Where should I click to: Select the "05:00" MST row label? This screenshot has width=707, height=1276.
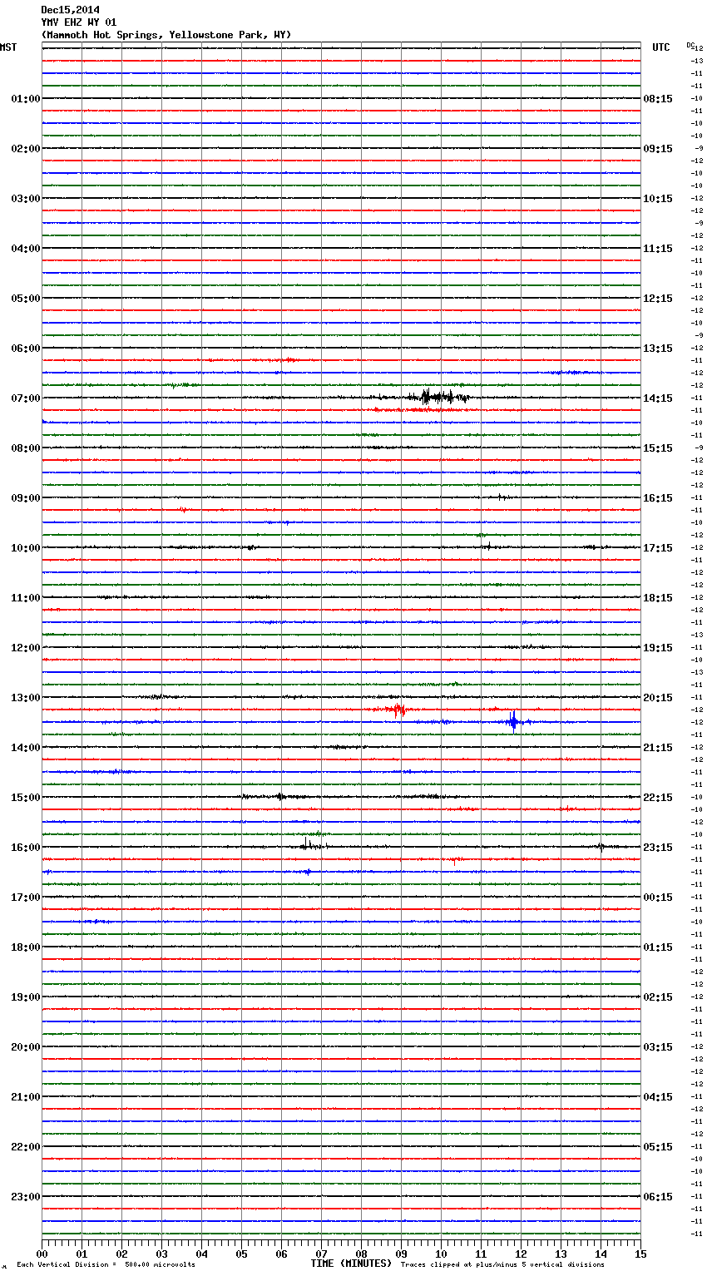26,299
